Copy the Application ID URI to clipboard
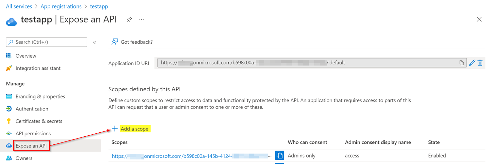The height and width of the screenshot is (164, 490). [x=462, y=63]
